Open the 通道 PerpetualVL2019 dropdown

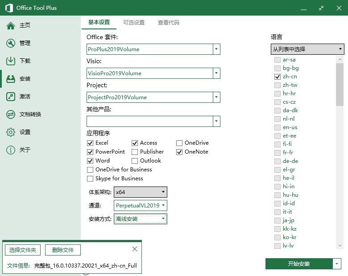coord(141,206)
